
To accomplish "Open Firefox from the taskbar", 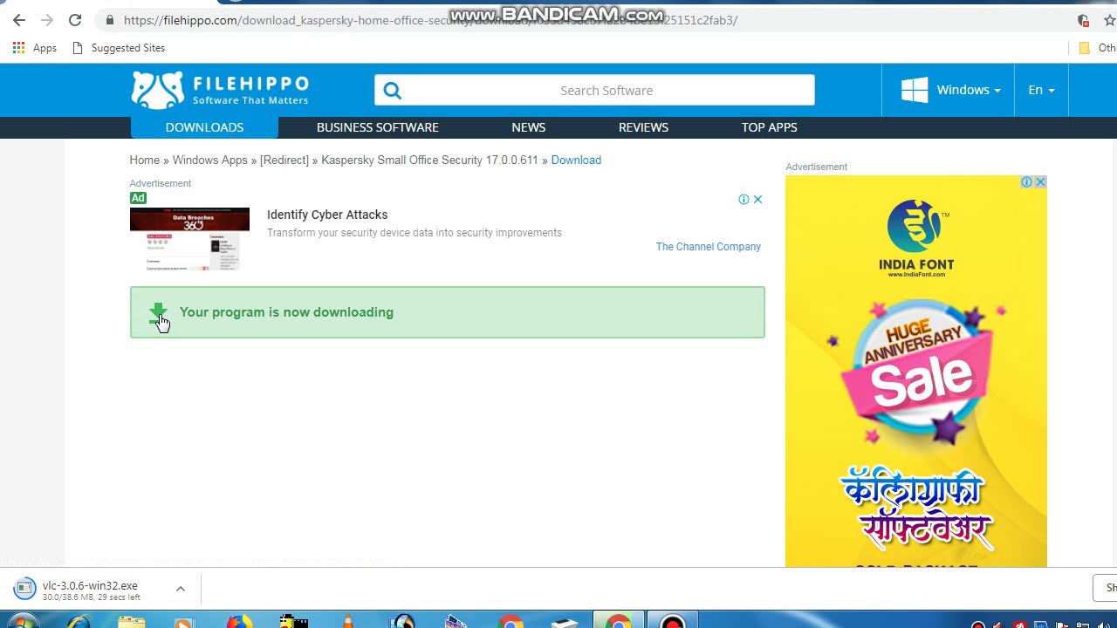I will click(238, 623).
